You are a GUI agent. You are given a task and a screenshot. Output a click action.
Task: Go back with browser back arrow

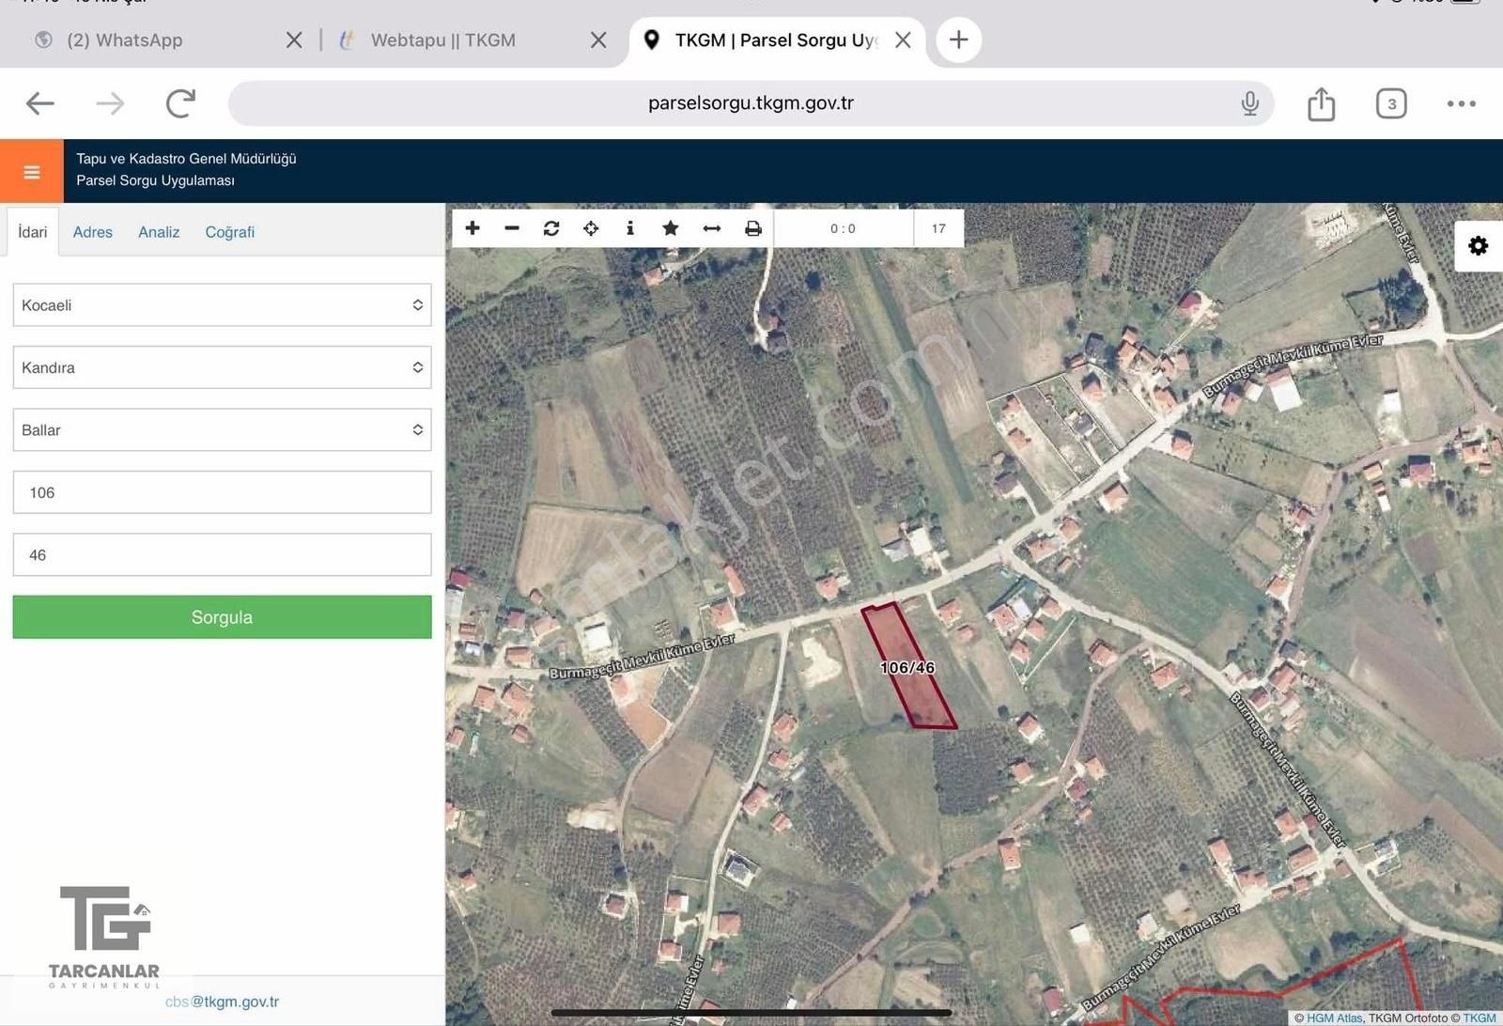39,103
